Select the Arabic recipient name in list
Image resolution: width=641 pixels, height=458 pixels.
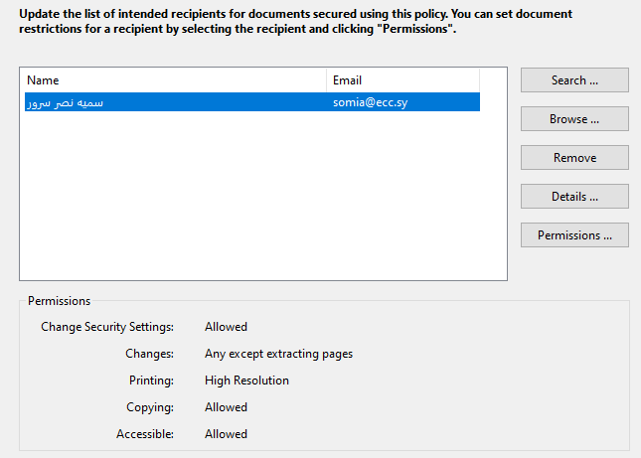[x=65, y=102]
